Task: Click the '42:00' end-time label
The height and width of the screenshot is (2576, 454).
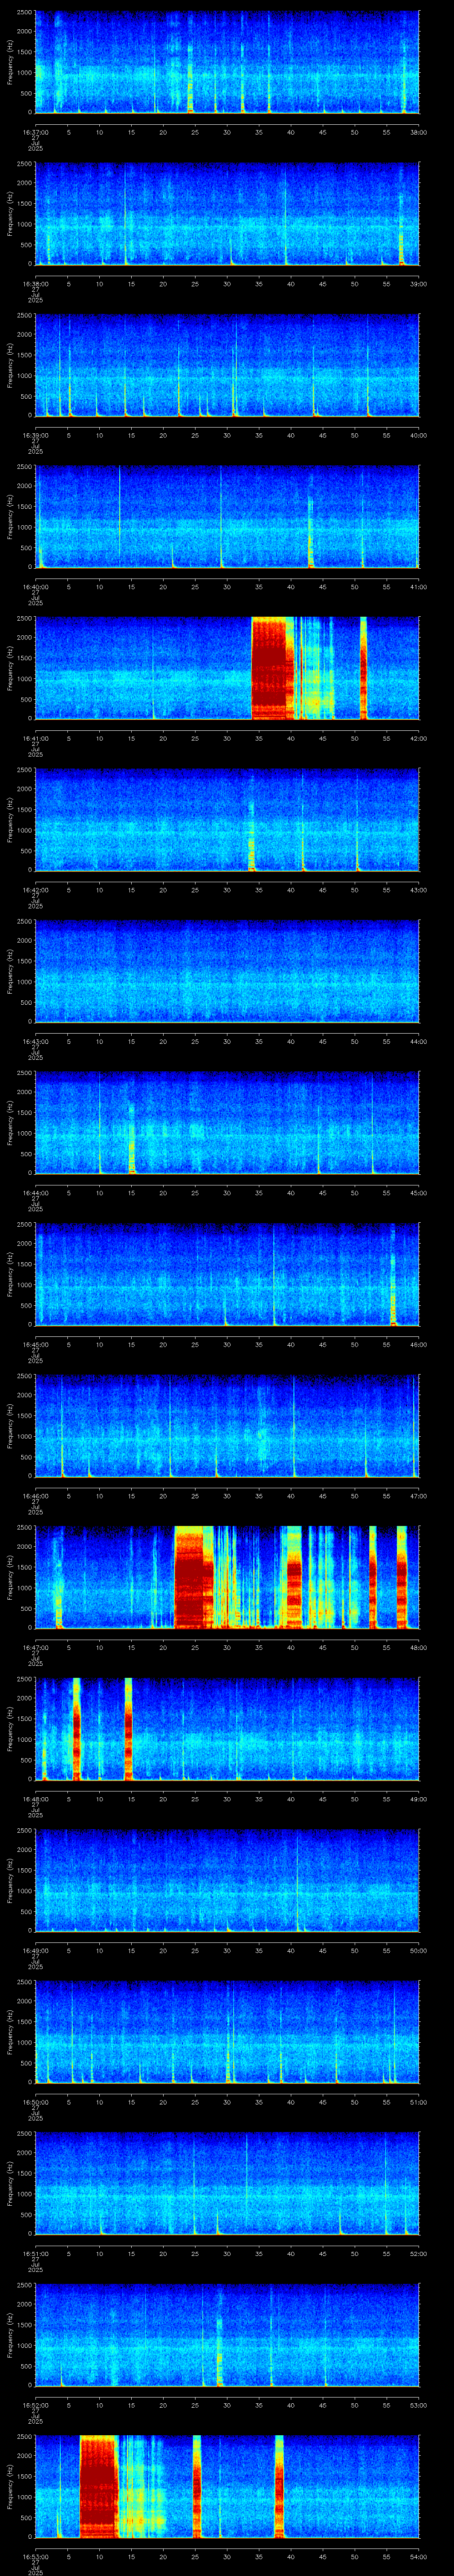Action: 418,737
